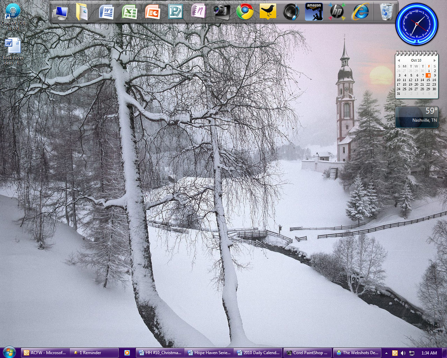Open the camera icon in the dock

click(x=221, y=12)
